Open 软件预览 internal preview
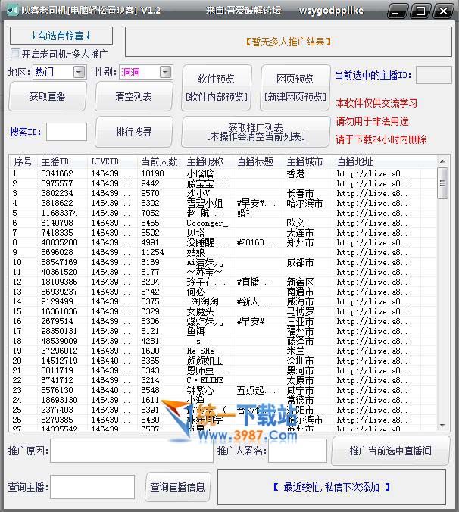The image size is (459, 512). tap(216, 87)
